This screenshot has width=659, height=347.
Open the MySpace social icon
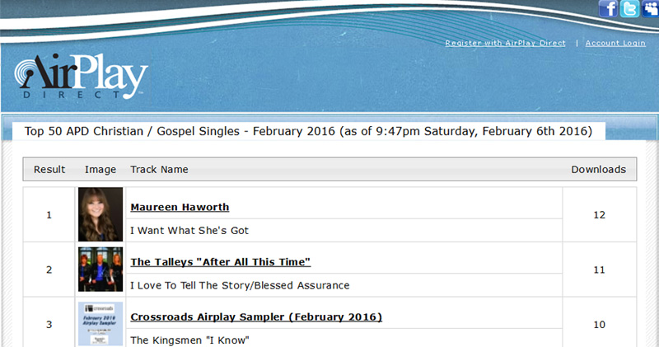coord(651,8)
